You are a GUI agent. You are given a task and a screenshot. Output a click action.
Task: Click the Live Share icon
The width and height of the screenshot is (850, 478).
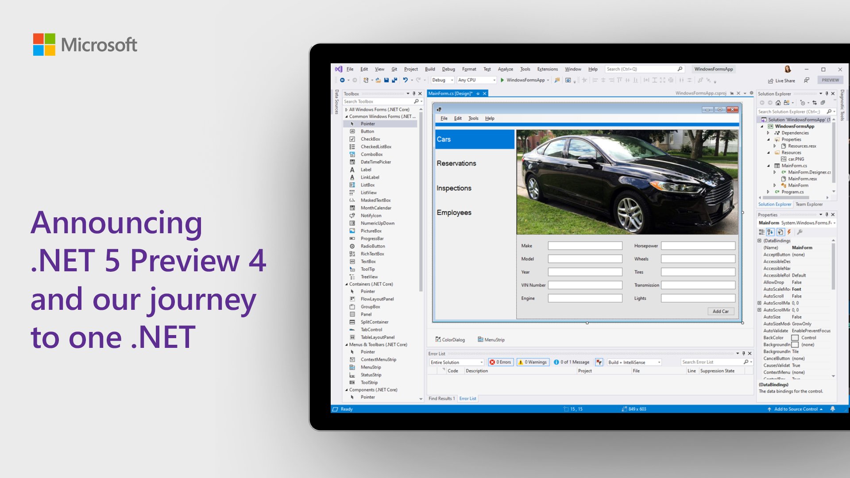[x=771, y=81]
